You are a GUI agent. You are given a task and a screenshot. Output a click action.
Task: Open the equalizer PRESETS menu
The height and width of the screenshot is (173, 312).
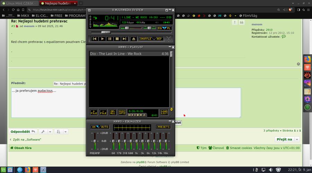(163, 127)
